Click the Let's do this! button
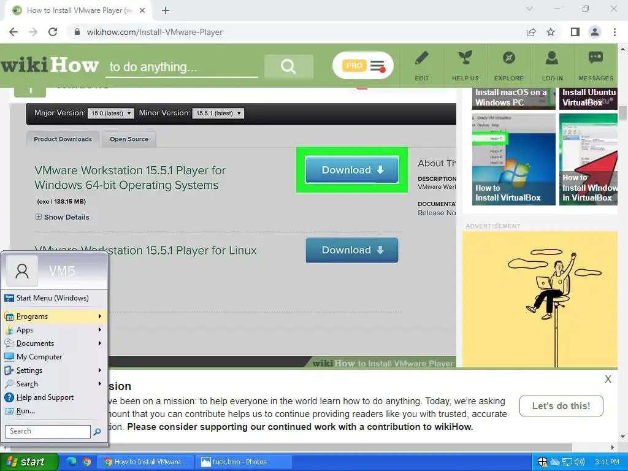Viewport: 628px width, 471px height. coord(561,406)
